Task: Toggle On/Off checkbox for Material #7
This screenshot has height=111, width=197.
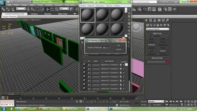Action: [123, 85]
